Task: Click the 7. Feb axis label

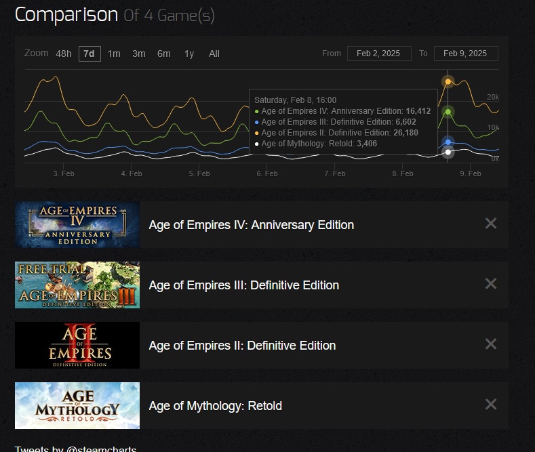Action: tap(335, 173)
